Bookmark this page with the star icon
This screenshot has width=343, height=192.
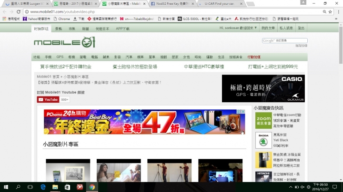point(330,12)
